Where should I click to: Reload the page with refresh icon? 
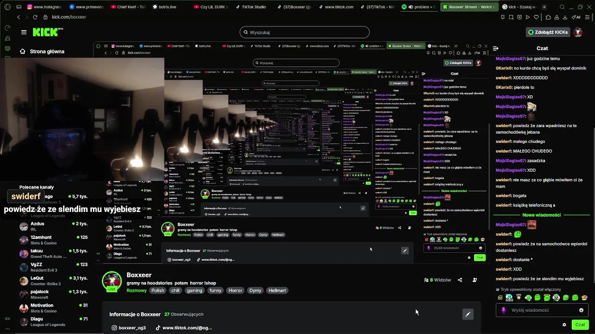click(x=35, y=17)
